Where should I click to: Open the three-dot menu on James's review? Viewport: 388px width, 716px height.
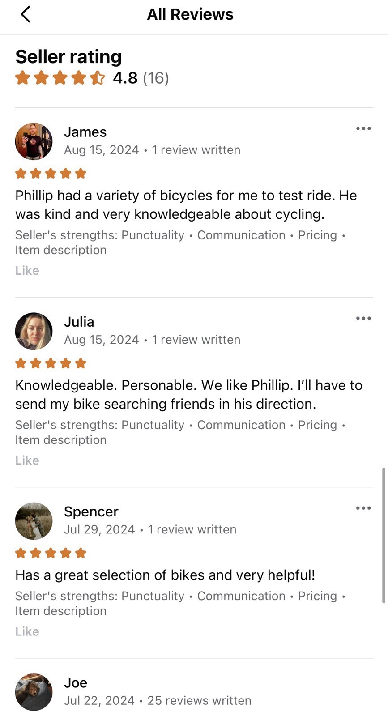click(x=363, y=128)
